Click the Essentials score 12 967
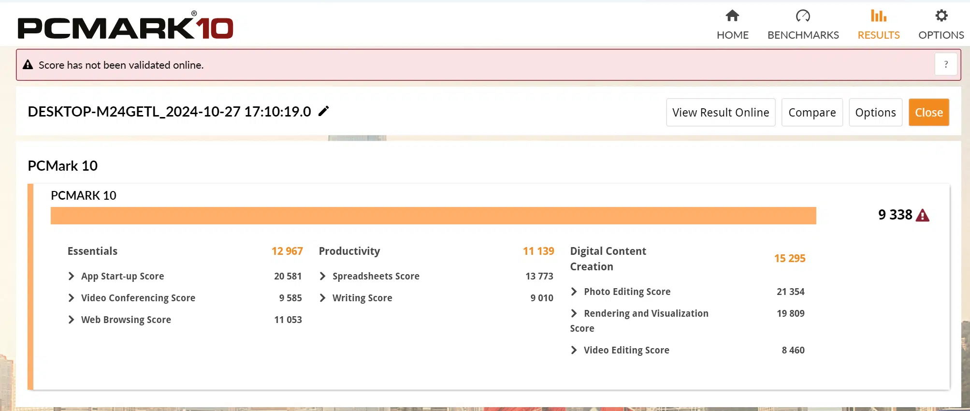The height and width of the screenshot is (411, 970). [287, 251]
